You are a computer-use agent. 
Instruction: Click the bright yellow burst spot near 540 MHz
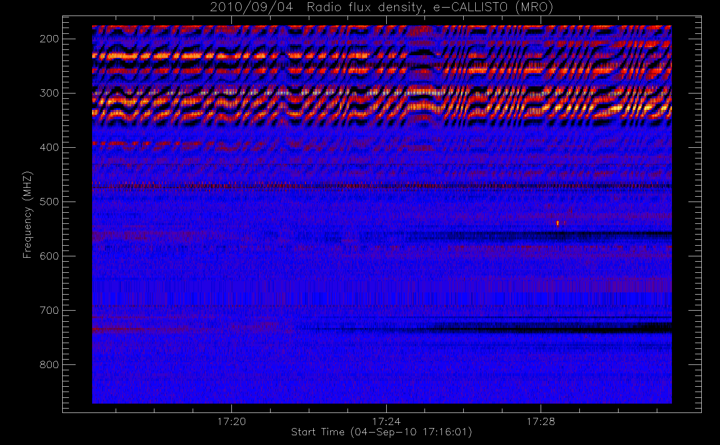coord(558,223)
